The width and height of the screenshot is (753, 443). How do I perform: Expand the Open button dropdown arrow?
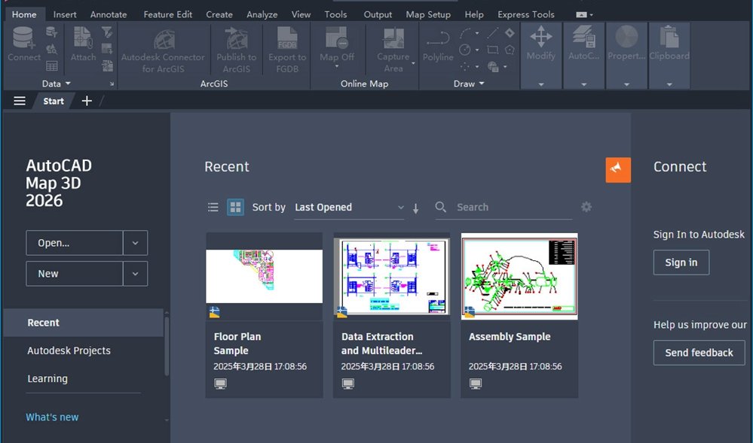point(136,243)
